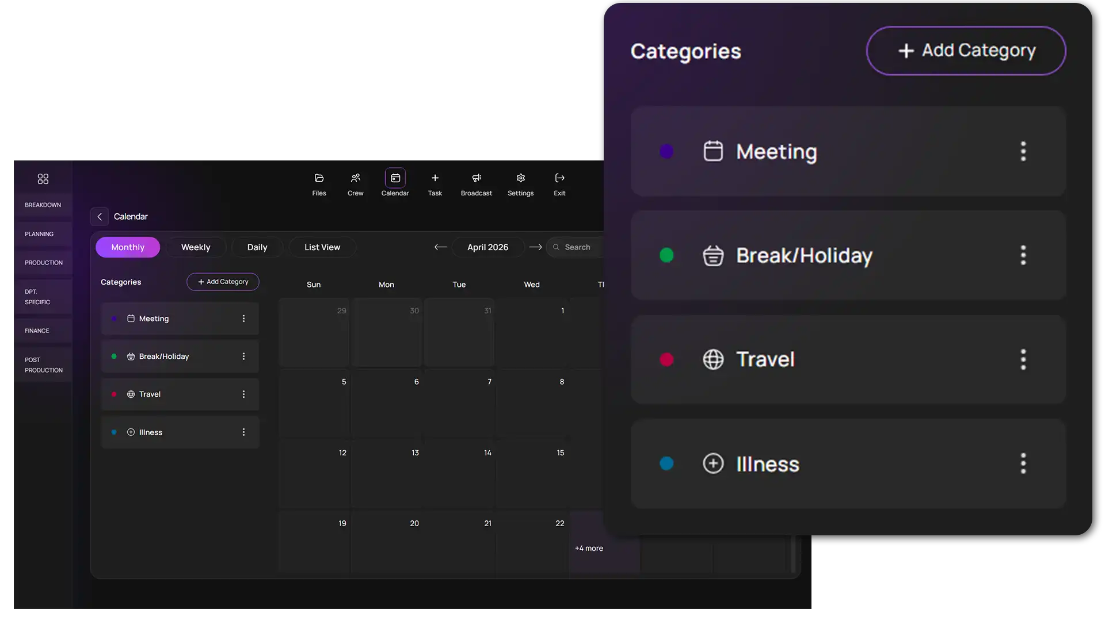Screen dimensions: 1105x621
Task: Click the Meeting calendar icon in enlarged panel
Action: (x=713, y=151)
